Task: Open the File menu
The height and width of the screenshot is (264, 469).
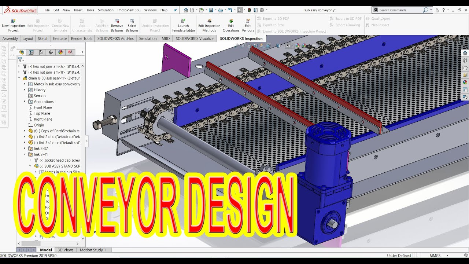Action: pyautogui.click(x=47, y=10)
